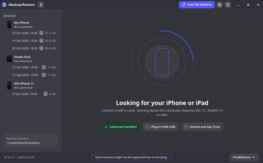Toggle Unlock and tap Trust radio circle

pyautogui.click(x=186, y=127)
